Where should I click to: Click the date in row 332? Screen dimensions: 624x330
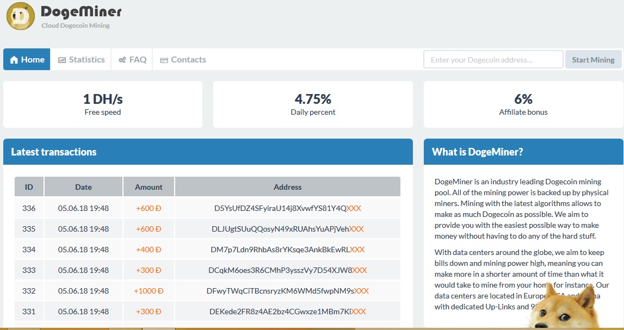(83, 291)
